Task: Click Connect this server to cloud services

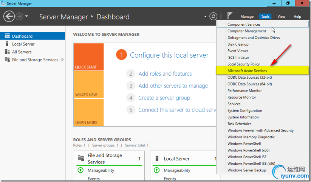Action: tap(177, 110)
